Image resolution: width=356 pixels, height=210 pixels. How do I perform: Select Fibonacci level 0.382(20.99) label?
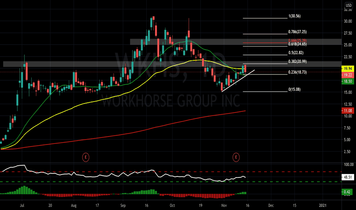(x=298, y=61)
